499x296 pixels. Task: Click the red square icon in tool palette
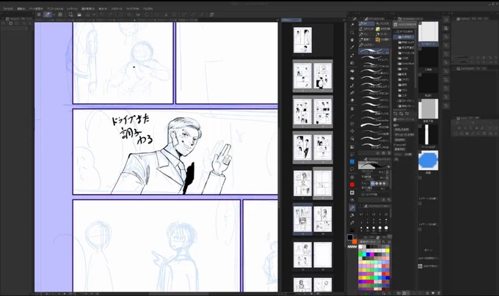(352, 185)
